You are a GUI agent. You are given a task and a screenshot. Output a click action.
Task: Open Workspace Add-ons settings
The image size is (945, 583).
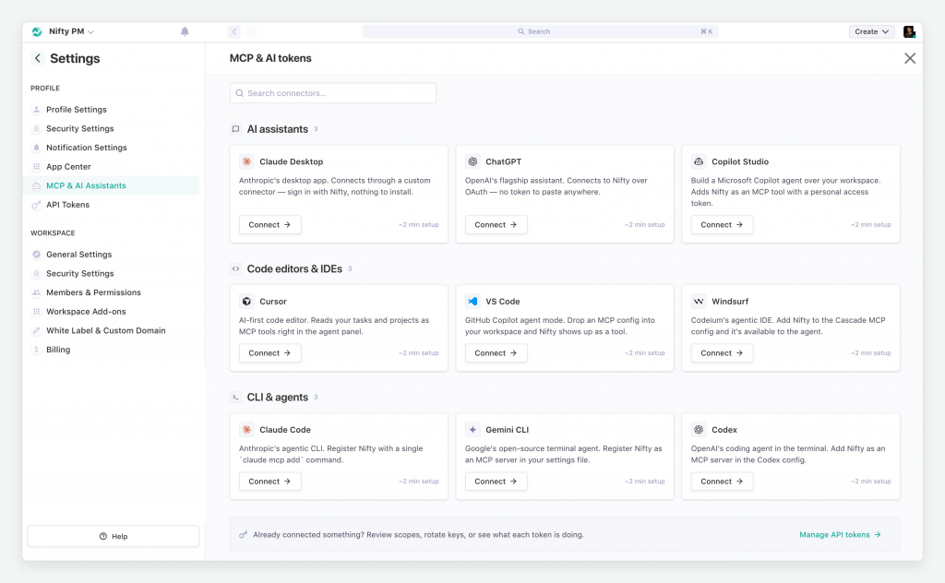(x=86, y=312)
